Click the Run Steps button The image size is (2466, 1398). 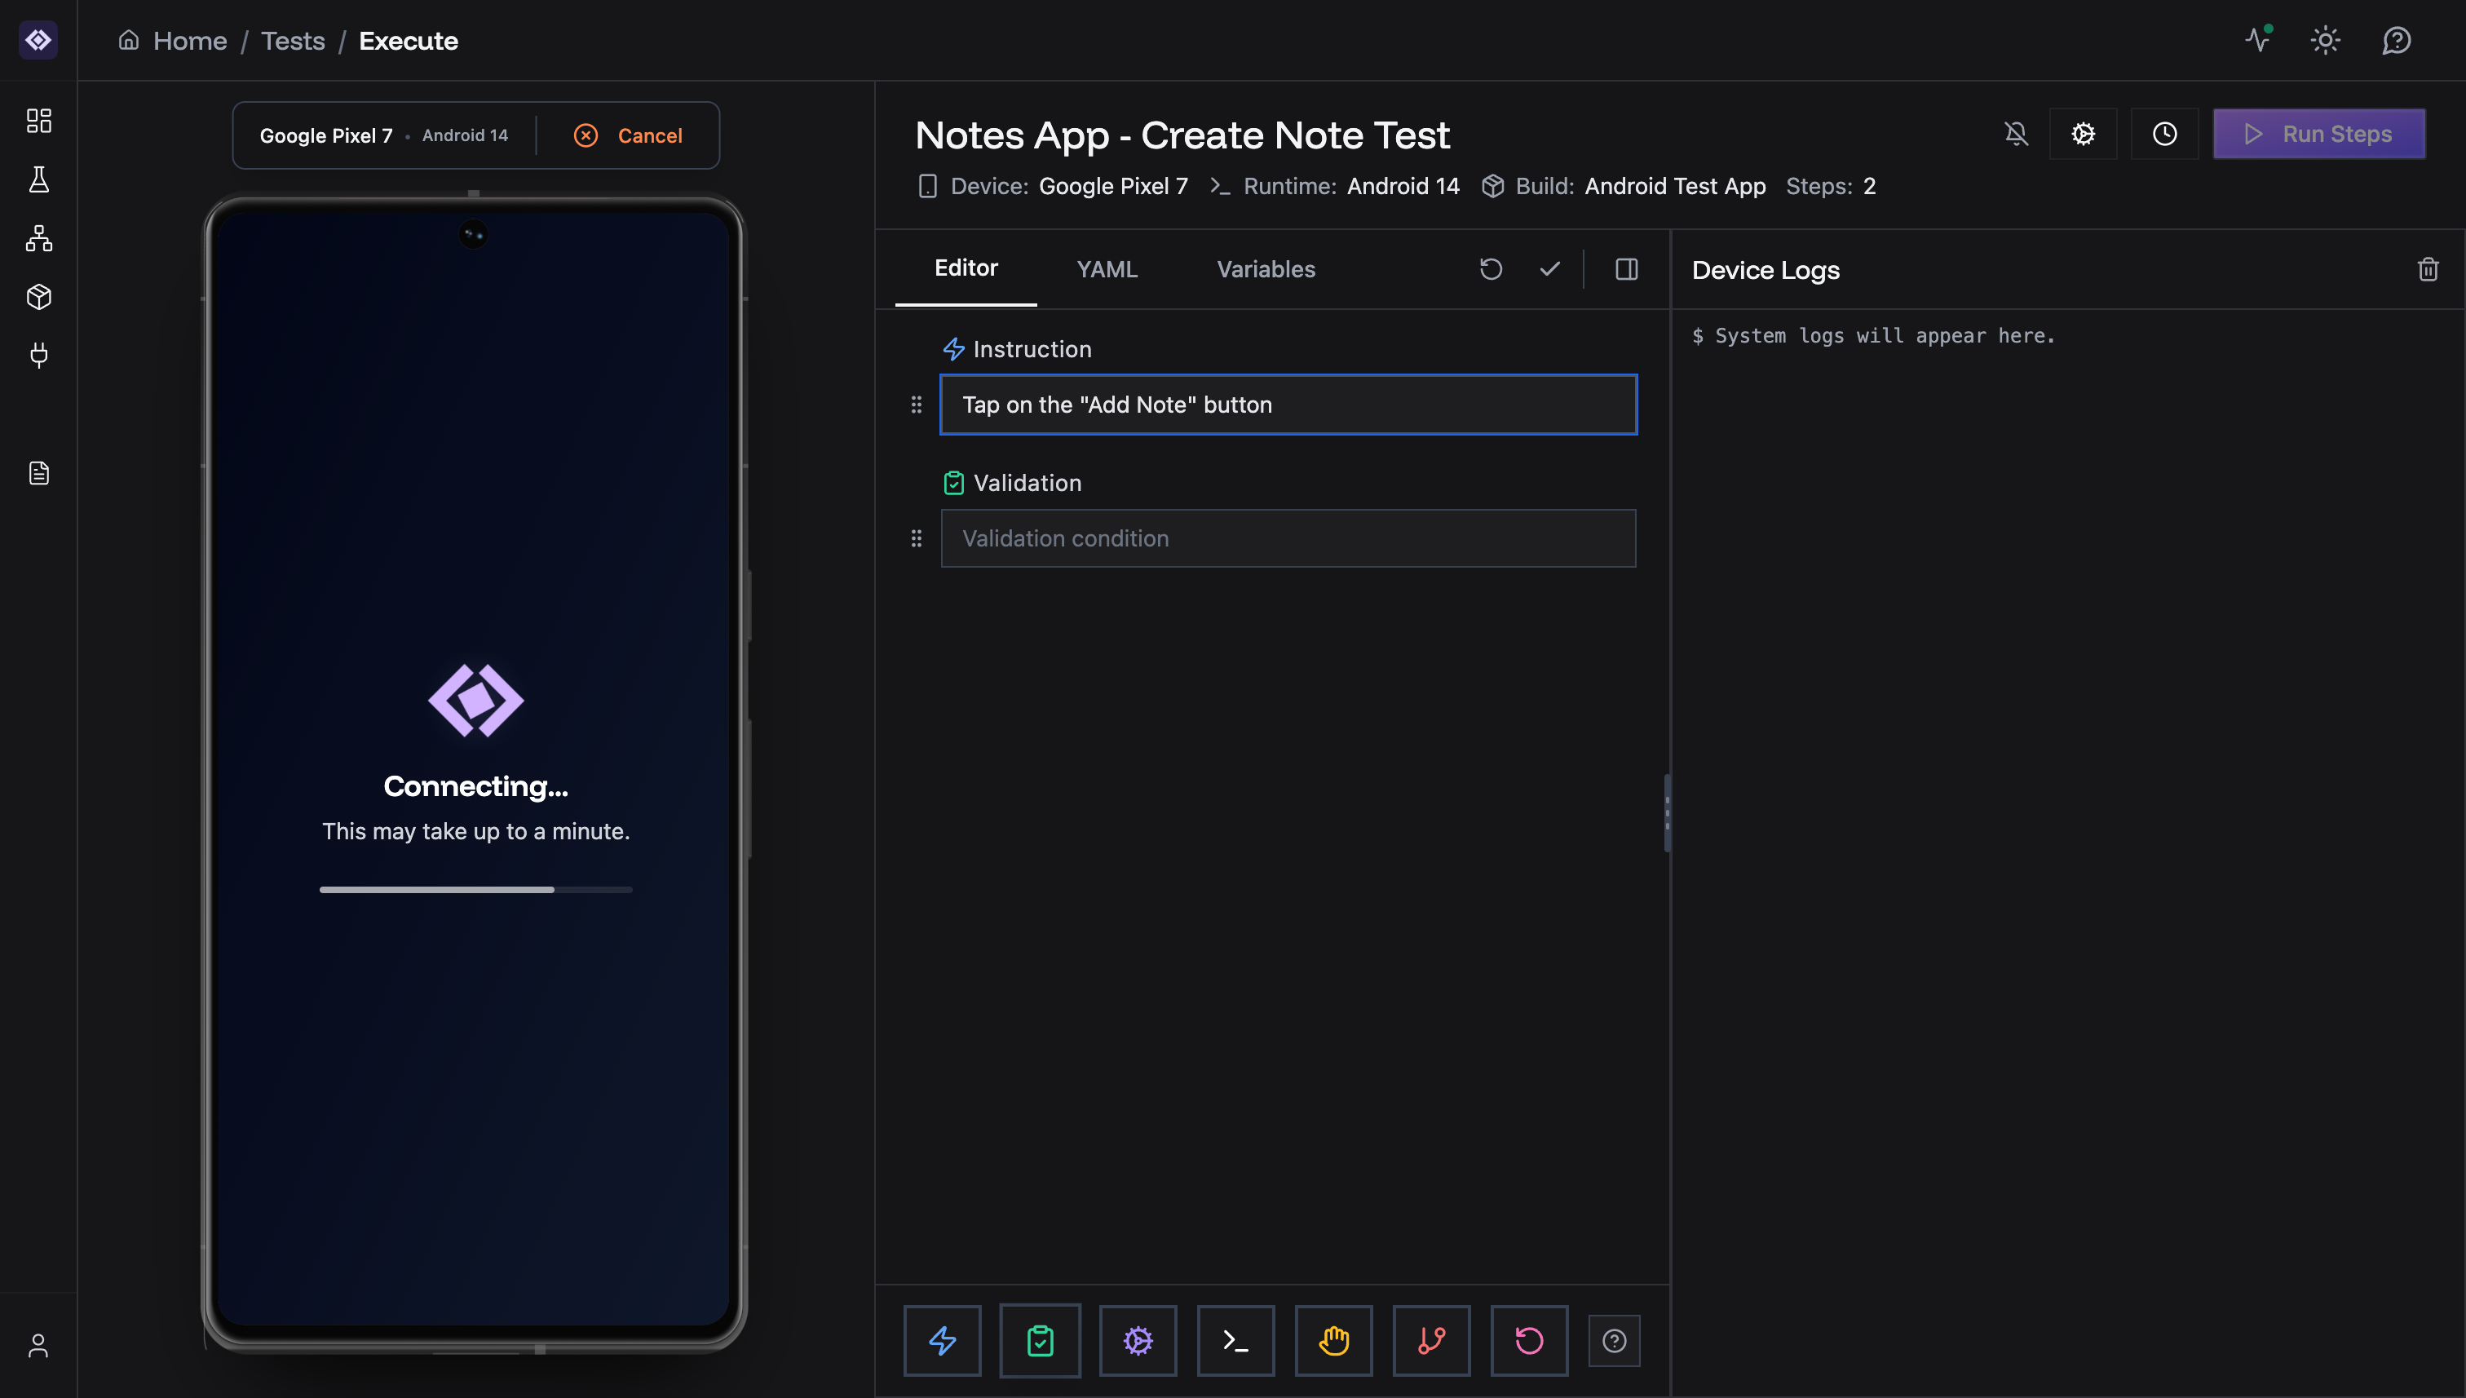(x=2320, y=134)
